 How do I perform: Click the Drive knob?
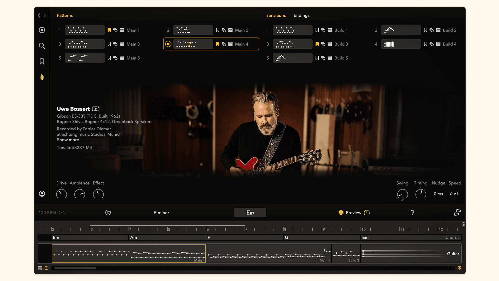tap(62, 194)
